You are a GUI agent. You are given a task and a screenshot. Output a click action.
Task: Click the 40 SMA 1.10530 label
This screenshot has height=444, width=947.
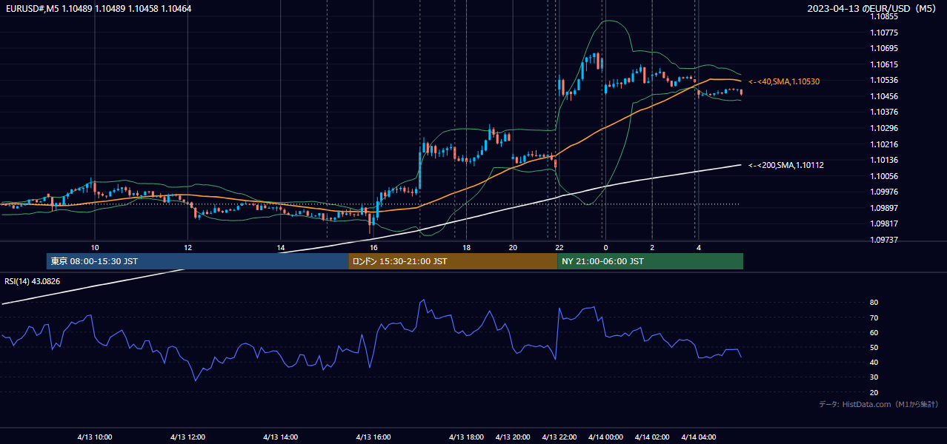click(784, 81)
